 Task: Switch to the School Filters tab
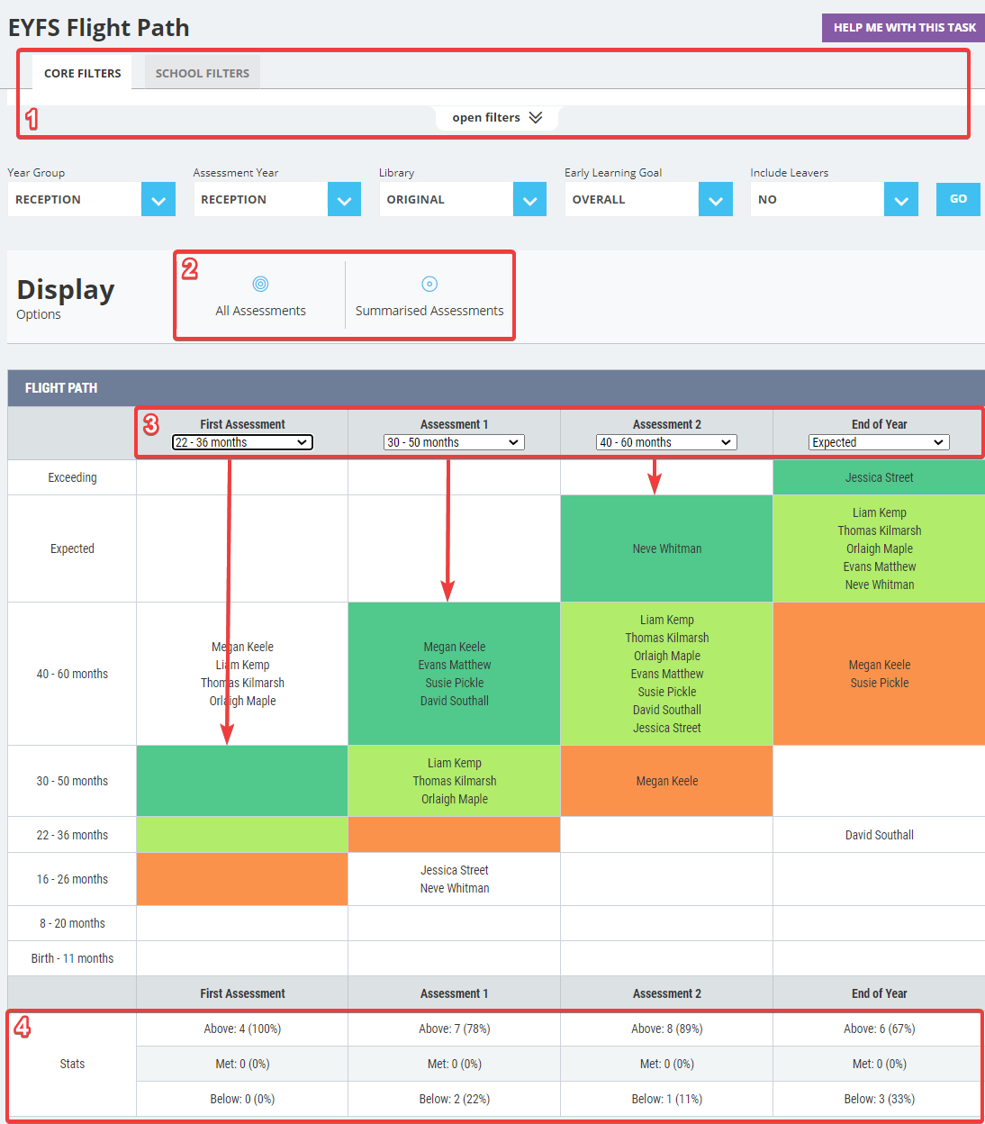coord(203,73)
